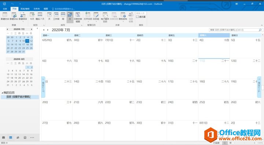Open the Address Book (通讯簿)
The image size is (264, 145).
(x=141, y=17)
